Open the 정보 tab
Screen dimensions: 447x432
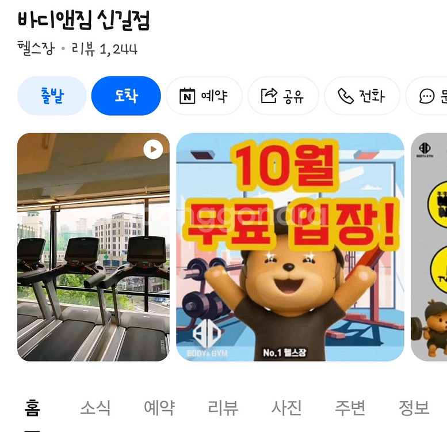[x=414, y=408]
